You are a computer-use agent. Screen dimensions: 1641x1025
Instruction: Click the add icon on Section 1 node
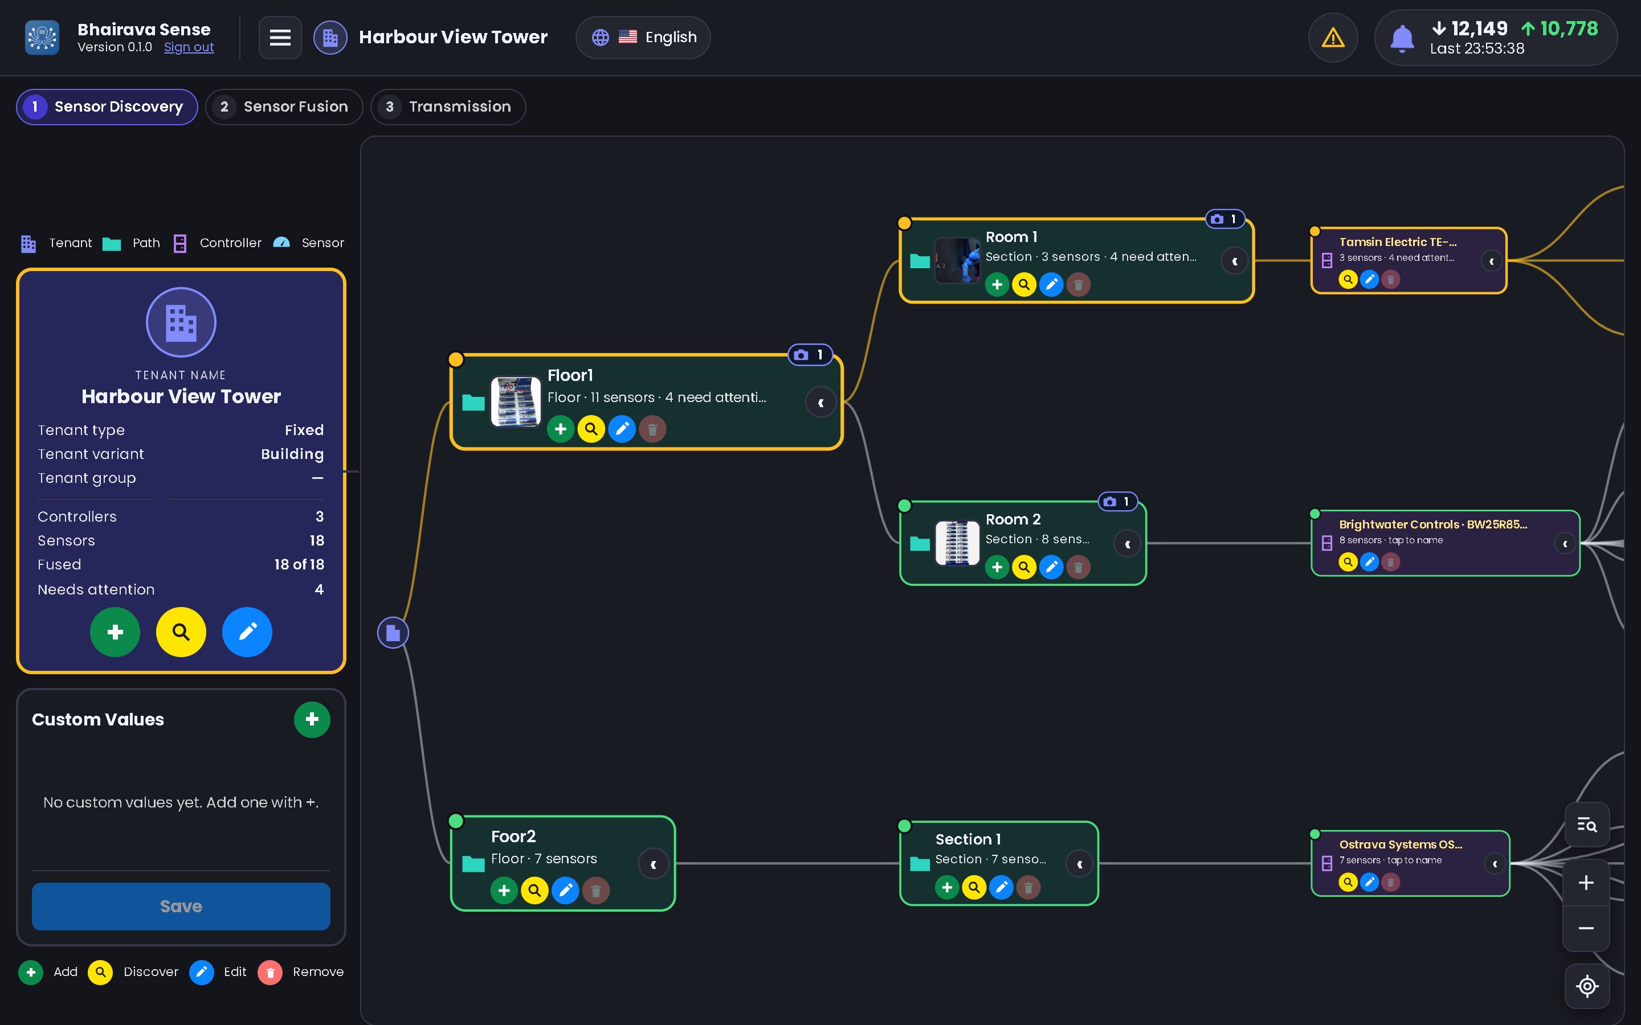click(x=946, y=887)
